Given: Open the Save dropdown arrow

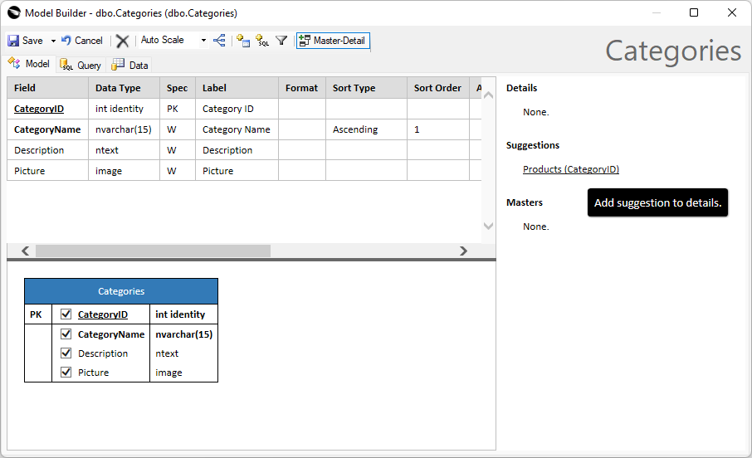Looking at the screenshot, I should coord(53,41).
